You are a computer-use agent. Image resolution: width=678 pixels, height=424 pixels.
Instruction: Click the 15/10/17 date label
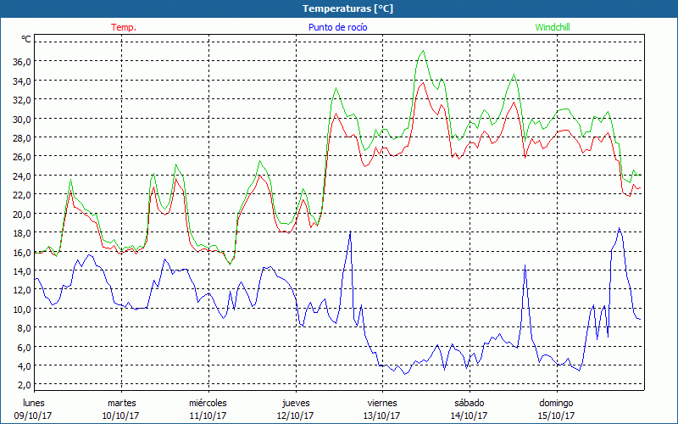[x=556, y=416]
